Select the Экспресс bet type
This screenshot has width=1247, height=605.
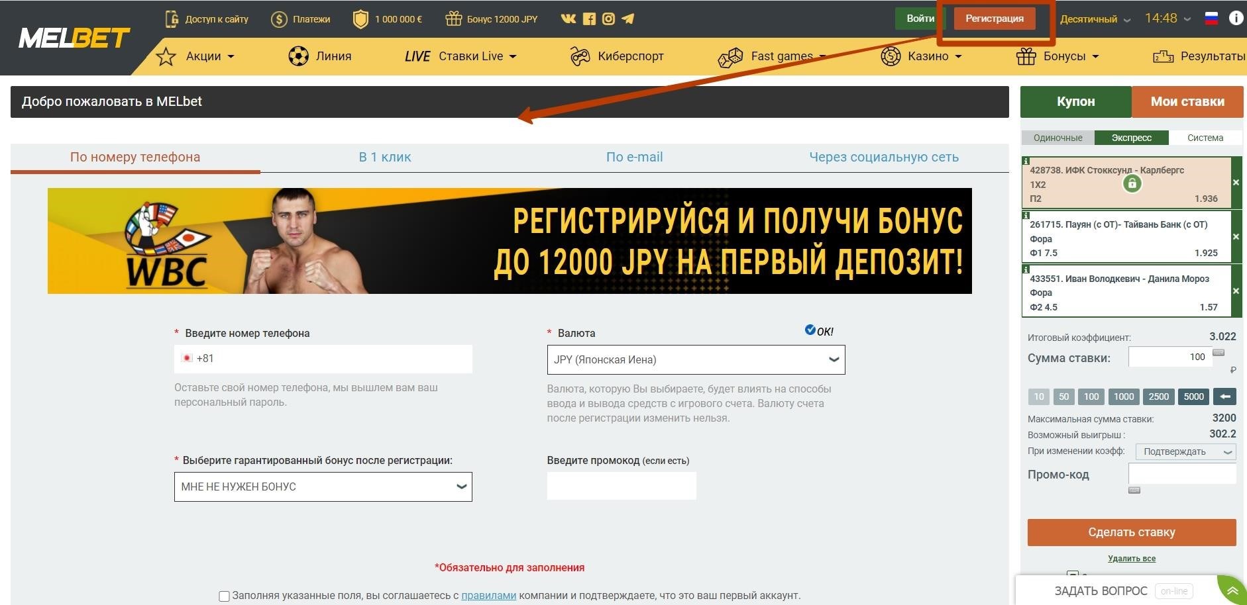[x=1131, y=138]
